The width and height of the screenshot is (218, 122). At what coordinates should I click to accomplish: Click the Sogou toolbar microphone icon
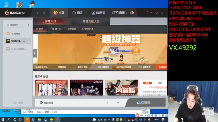tap(152, 115)
